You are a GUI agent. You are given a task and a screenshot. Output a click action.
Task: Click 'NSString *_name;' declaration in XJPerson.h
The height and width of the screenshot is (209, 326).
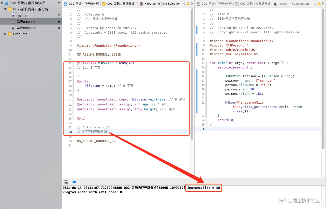[100, 86]
